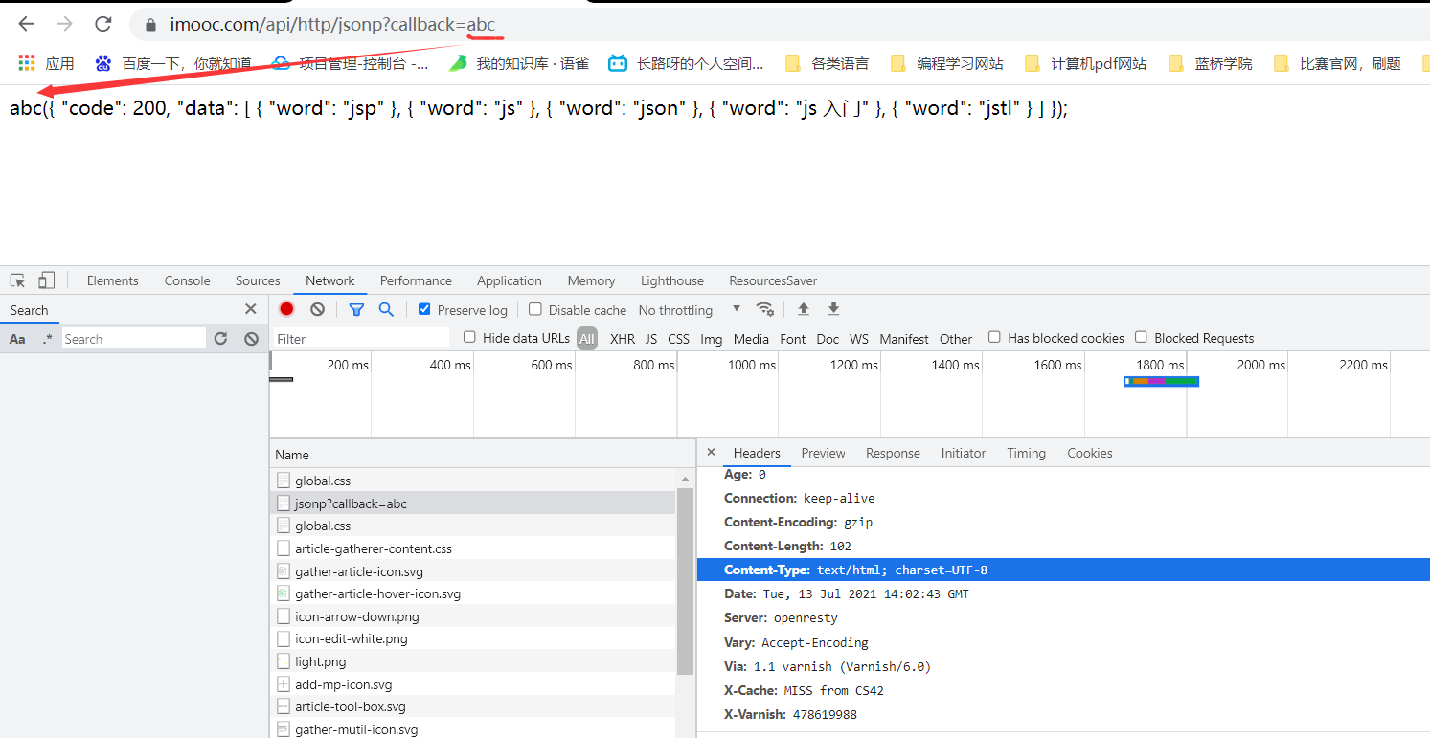
Task: Click the red record network log button
Action: (x=286, y=309)
